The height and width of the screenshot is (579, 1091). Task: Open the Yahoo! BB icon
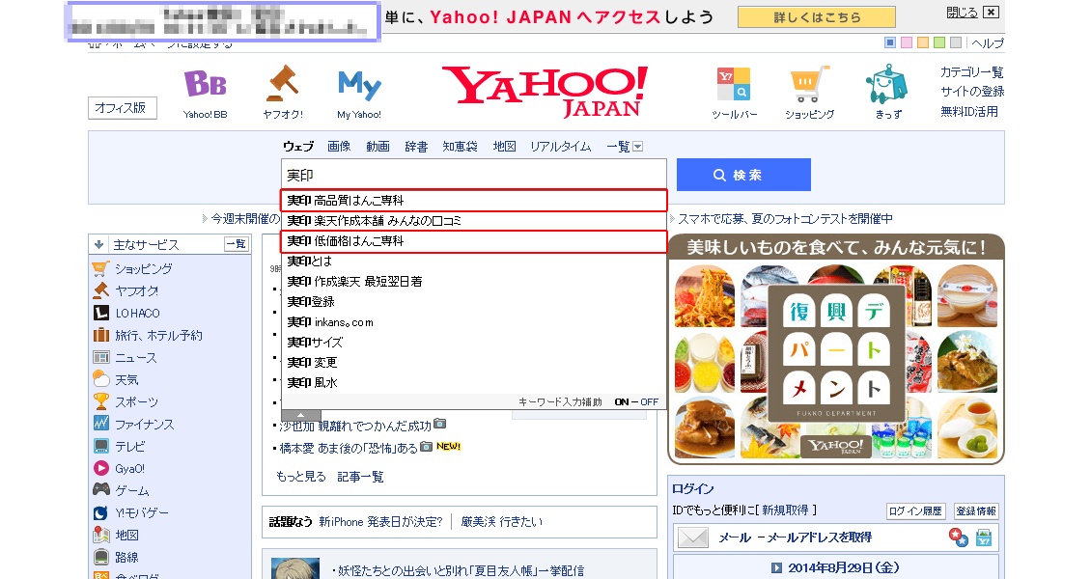pyautogui.click(x=206, y=84)
